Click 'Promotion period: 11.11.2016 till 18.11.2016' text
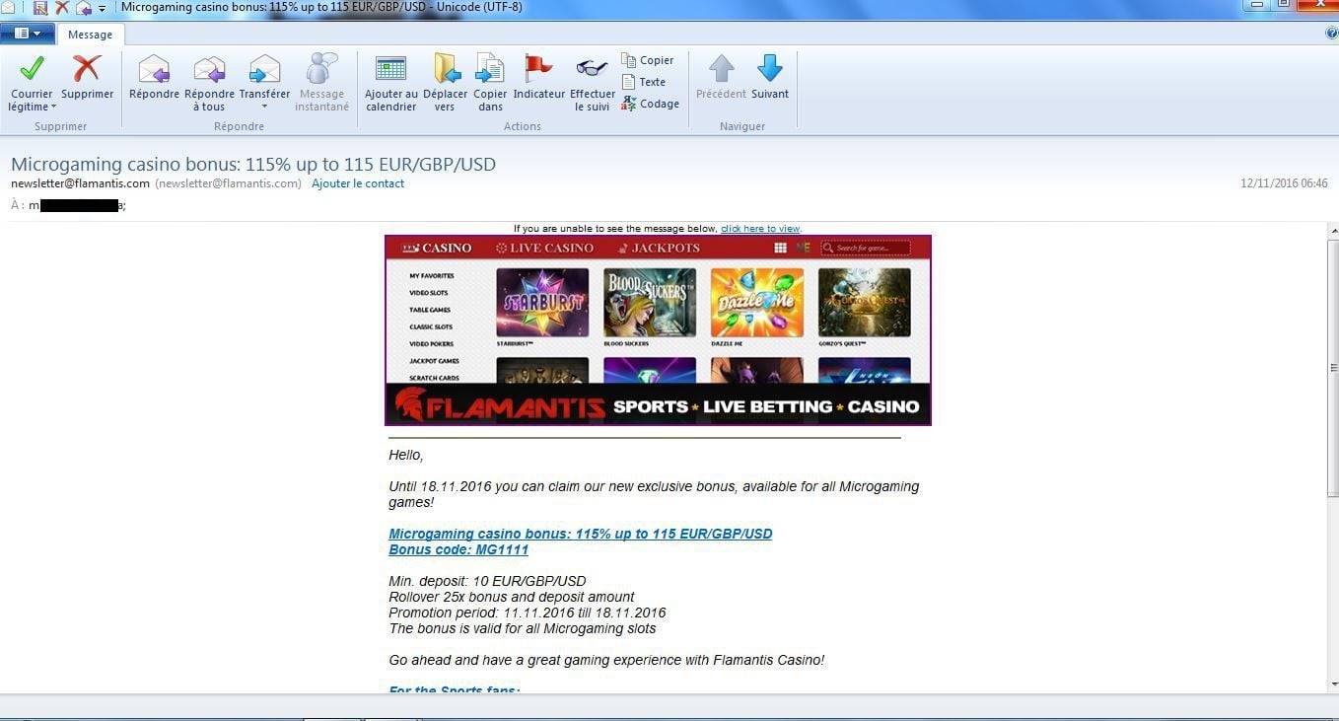Viewport: 1339px width, 721px height. [x=528, y=613]
